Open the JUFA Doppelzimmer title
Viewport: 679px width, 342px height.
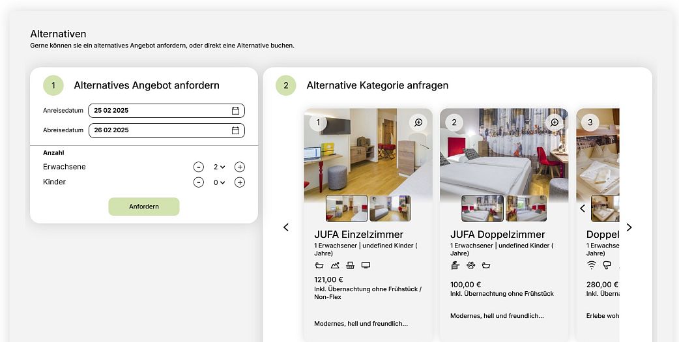(x=498, y=235)
